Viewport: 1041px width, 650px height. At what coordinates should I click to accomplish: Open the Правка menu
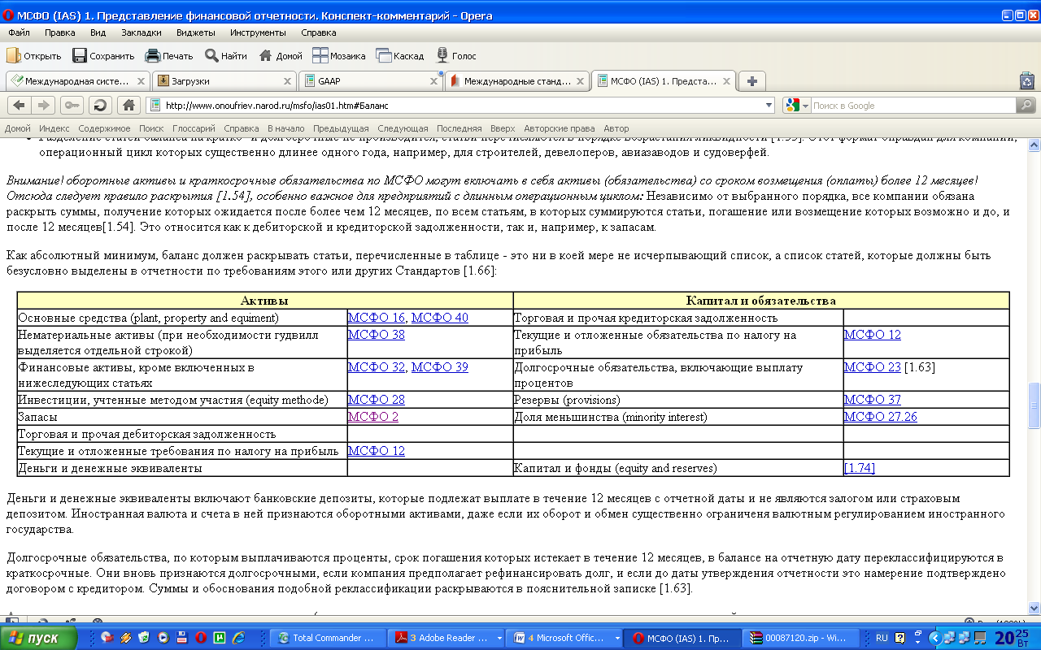(60, 32)
